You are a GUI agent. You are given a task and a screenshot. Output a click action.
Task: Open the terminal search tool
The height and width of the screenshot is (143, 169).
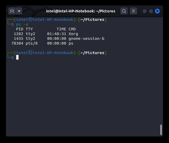point(124,11)
